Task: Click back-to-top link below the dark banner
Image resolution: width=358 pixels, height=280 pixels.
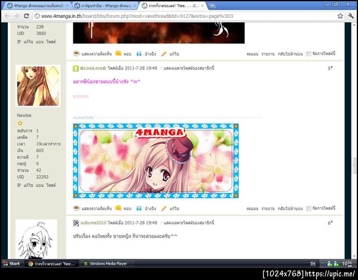Action: (x=290, y=54)
